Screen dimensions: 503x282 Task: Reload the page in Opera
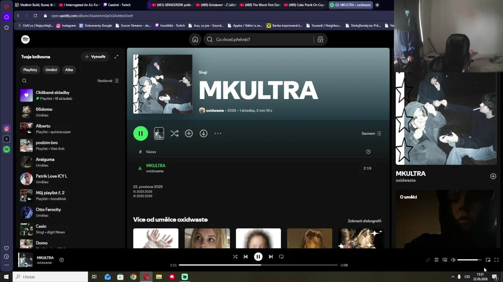[x=35, y=16]
